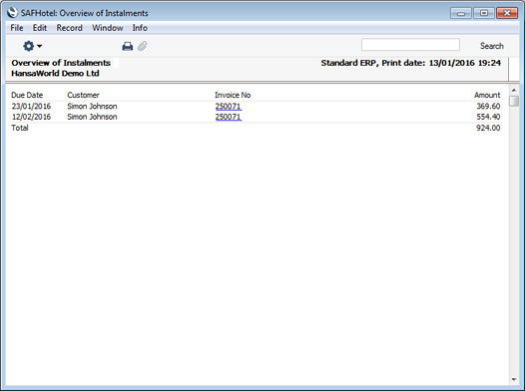Minimize the Overview of Instalments window
Viewport: 525px width, 391px height.
461,13
